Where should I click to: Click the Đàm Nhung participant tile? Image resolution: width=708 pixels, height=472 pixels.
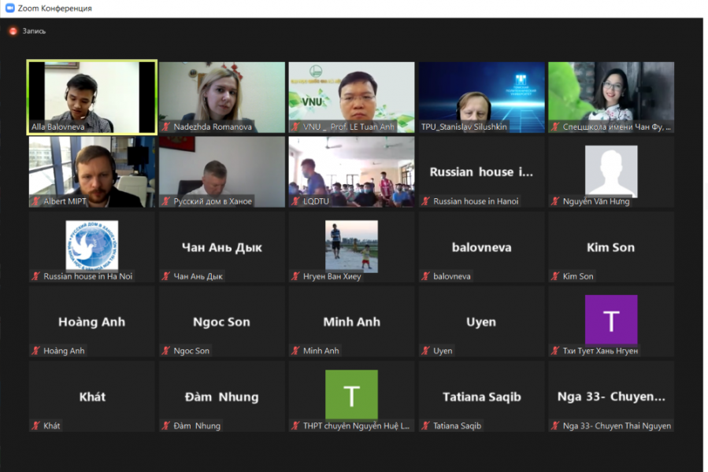[x=221, y=396]
